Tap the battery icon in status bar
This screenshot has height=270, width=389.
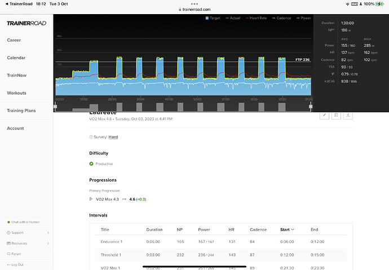pos(379,4)
